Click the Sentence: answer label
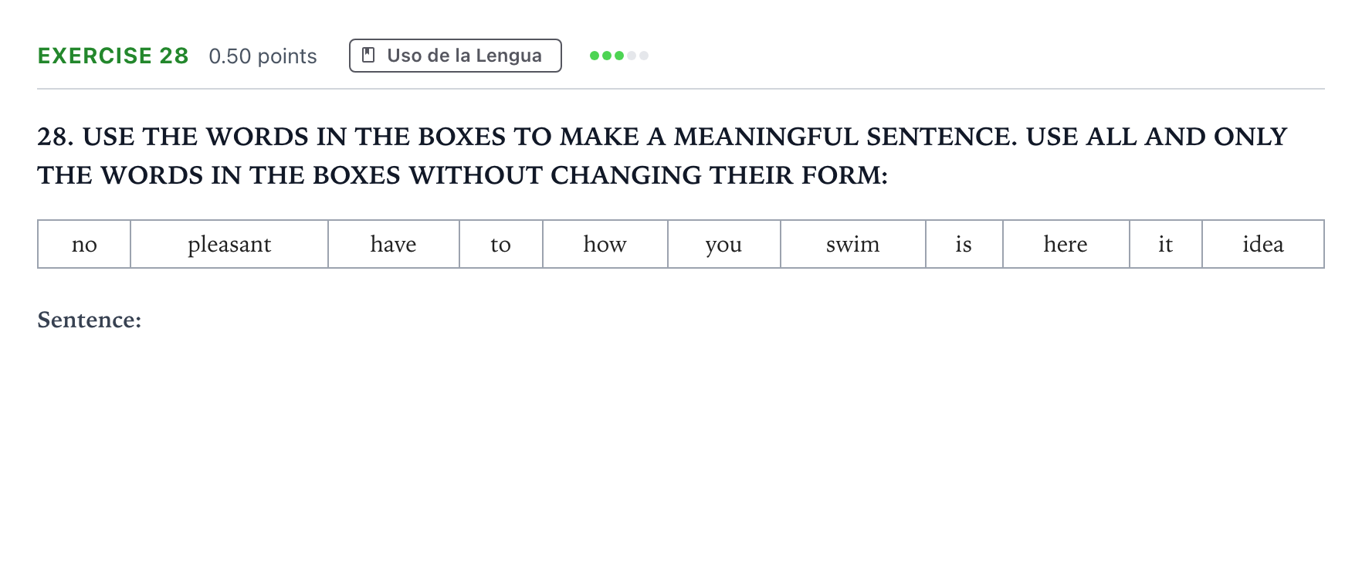The width and height of the screenshot is (1362, 576). 90,320
